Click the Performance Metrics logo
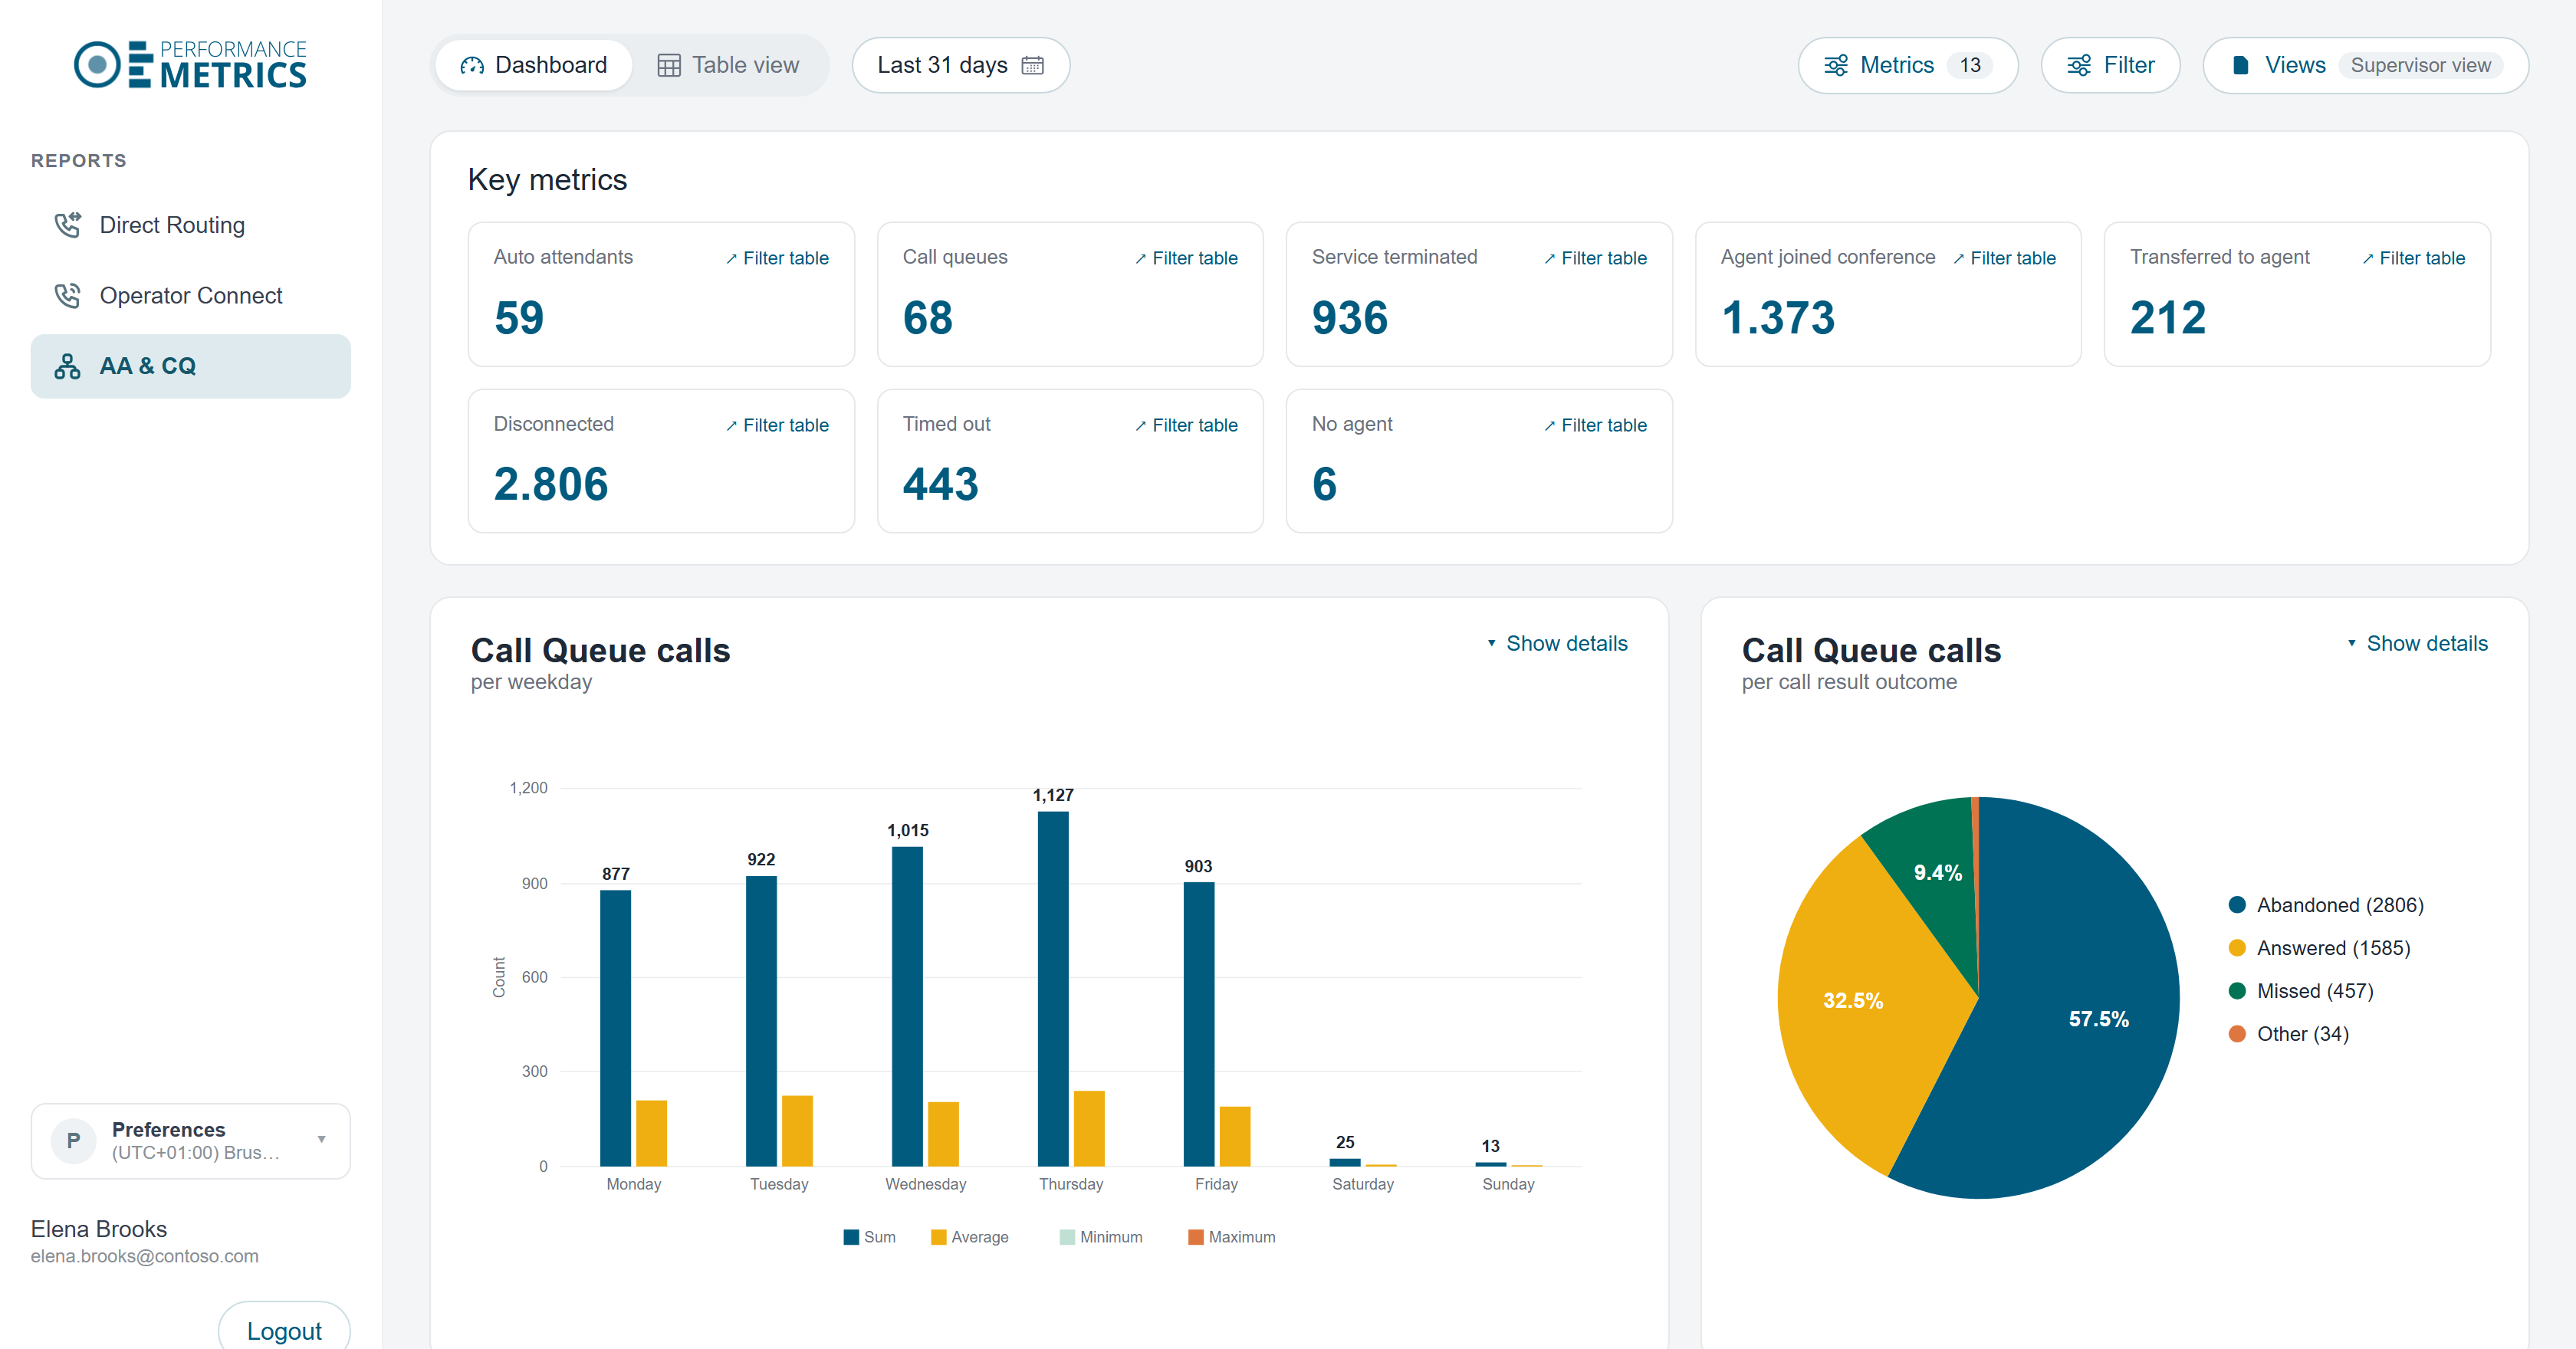Viewport: 2576px width, 1349px height. coord(190,65)
